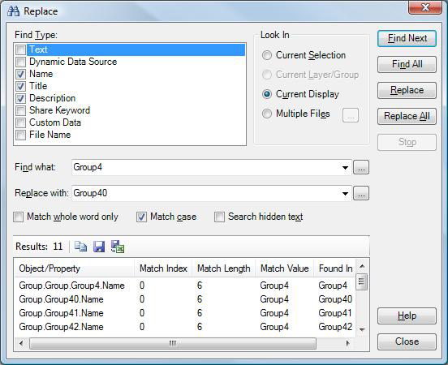The width and height of the screenshot is (448, 365).
Task: Open browse button beside Multiple Files
Action: (351, 115)
